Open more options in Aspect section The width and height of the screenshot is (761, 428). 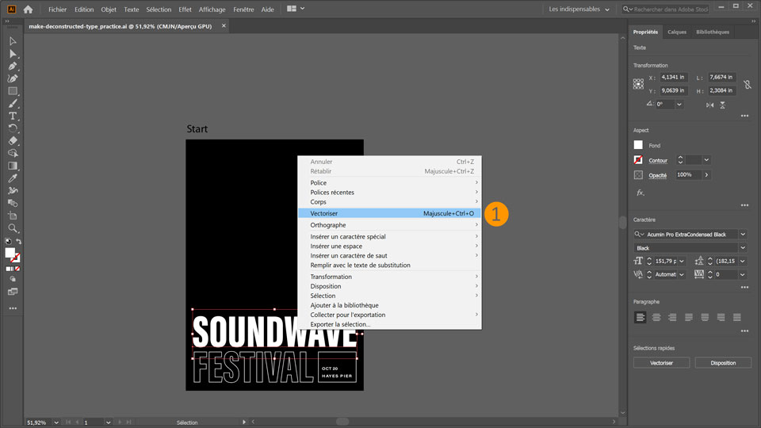click(x=744, y=205)
